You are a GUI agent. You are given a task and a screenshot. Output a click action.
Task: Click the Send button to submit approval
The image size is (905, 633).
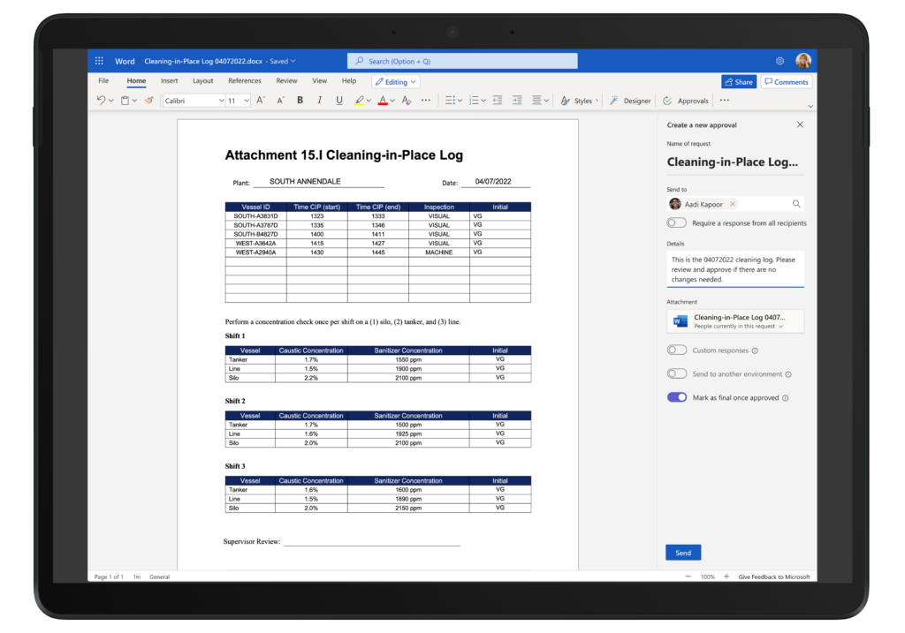[x=682, y=551]
